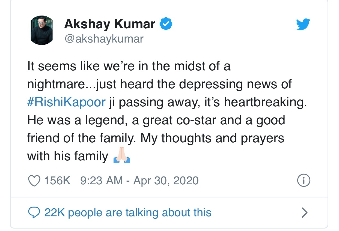Click the Twitter bird logo
Image resolution: width=339 pixels, height=231 pixels.
(303, 25)
